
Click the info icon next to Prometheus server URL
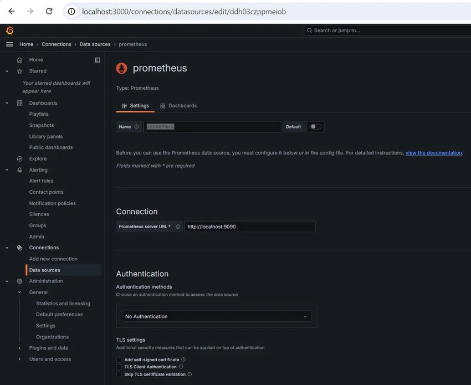tap(178, 227)
